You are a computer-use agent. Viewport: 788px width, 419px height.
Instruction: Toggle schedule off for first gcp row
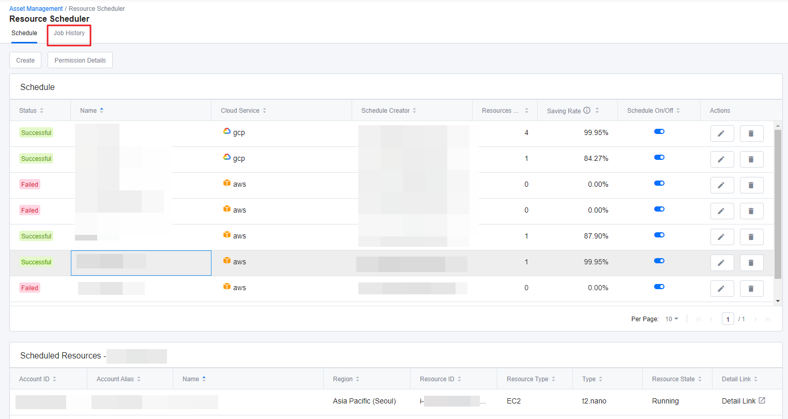tap(659, 131)
